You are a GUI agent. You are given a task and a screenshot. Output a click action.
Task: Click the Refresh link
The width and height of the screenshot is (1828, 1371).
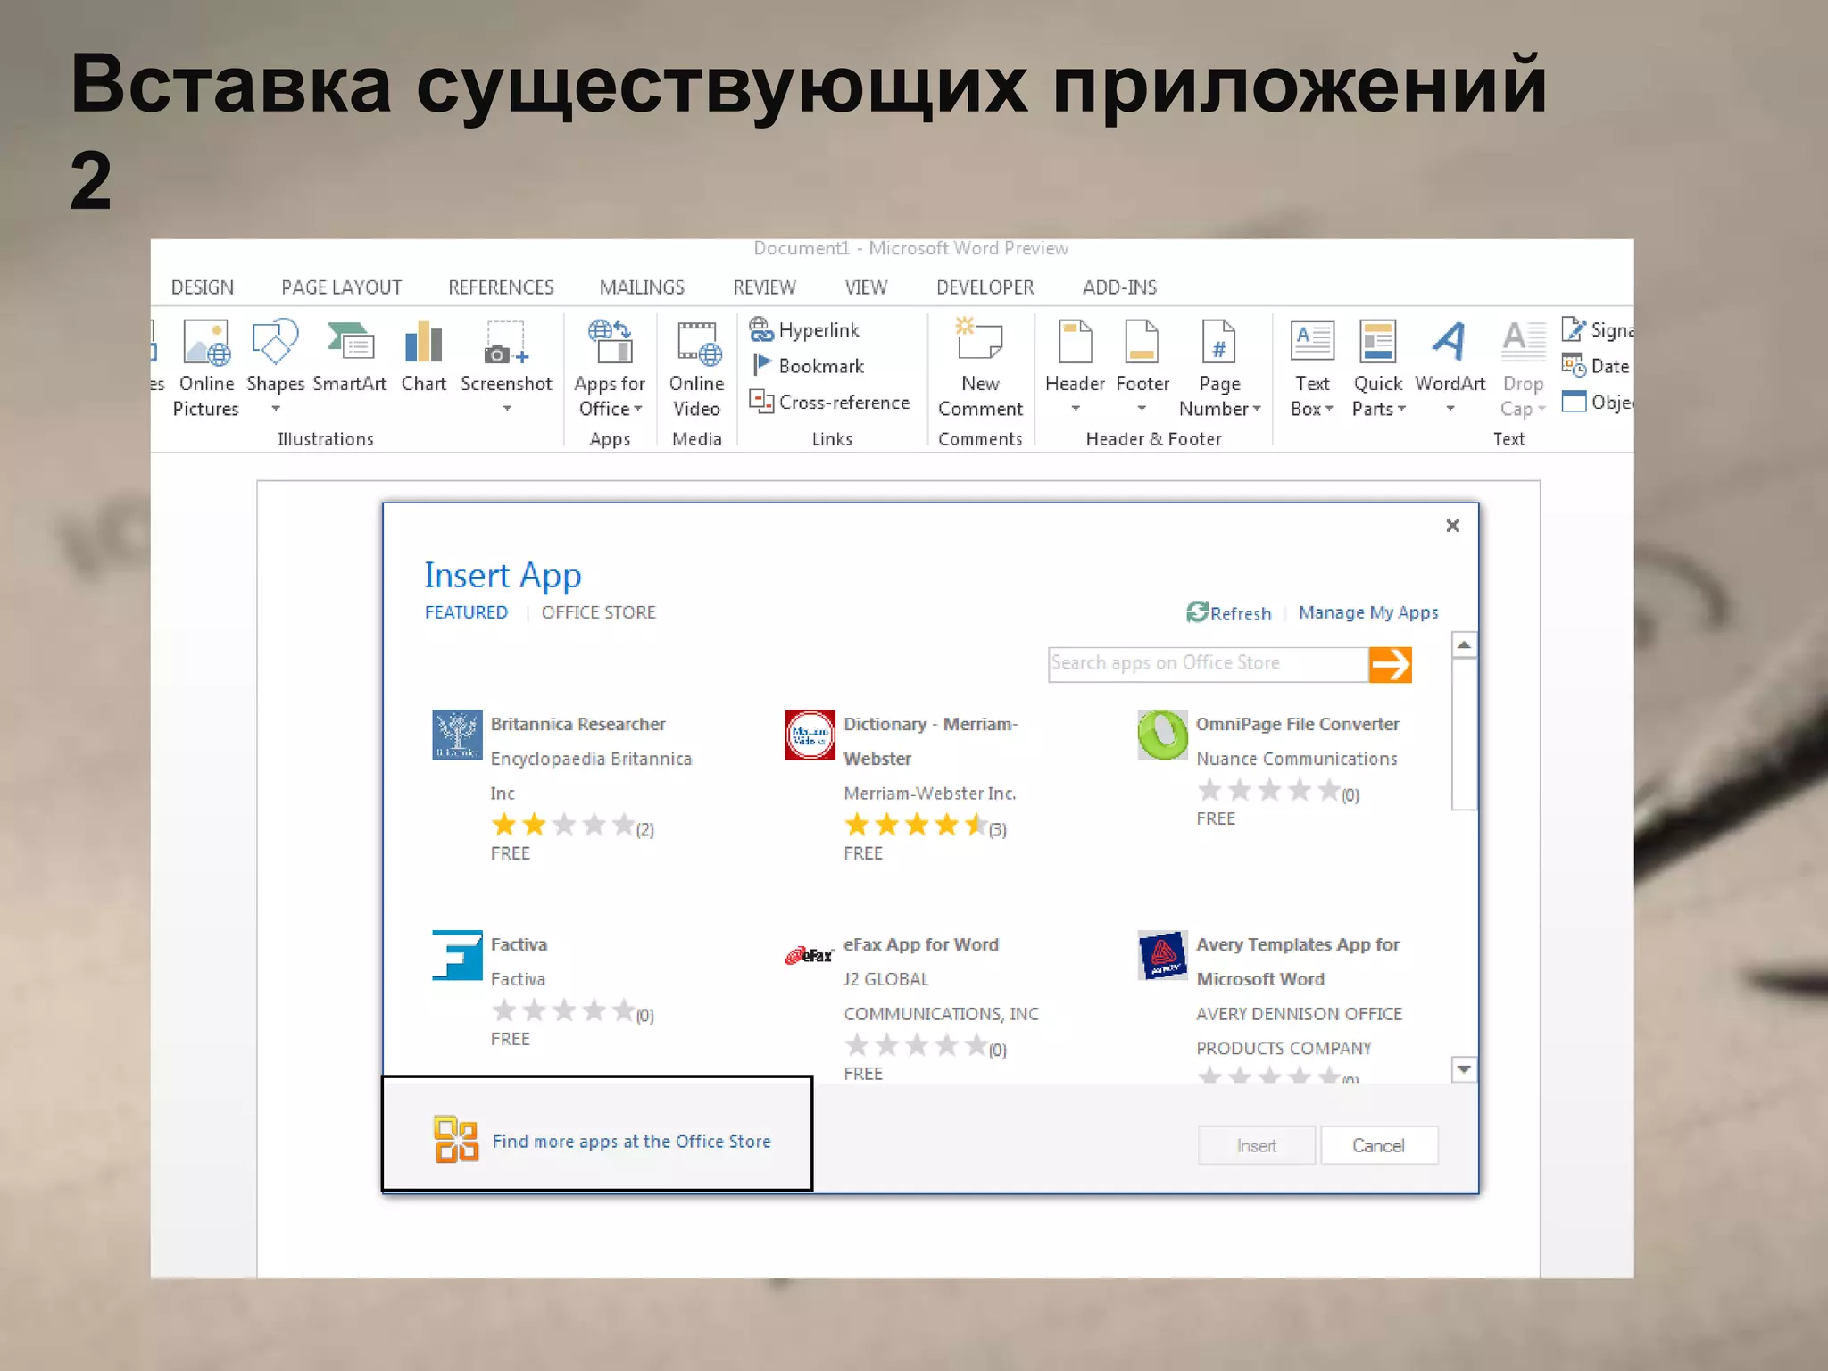click(x=1229, y=612)
